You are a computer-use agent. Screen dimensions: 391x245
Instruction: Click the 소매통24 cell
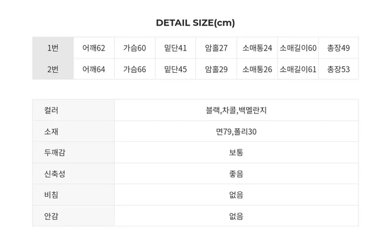(257, 48)
